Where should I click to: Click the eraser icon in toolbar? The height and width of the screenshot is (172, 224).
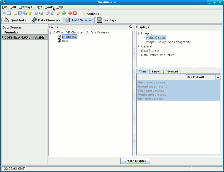click(x=47, y=13)
